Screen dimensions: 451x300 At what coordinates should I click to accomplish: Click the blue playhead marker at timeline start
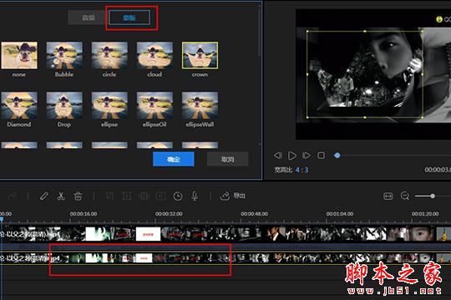(x=2, y=220)
